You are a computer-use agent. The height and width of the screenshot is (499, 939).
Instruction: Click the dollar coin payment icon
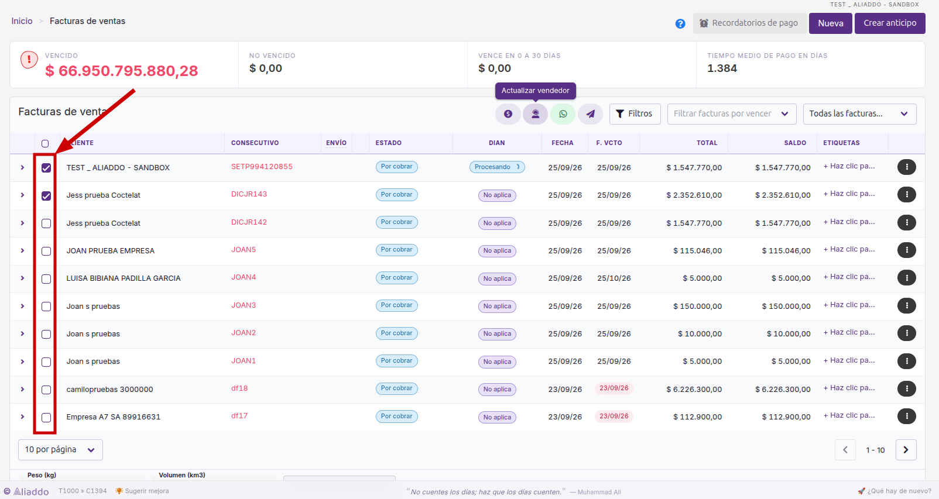(x=508, y=114)
